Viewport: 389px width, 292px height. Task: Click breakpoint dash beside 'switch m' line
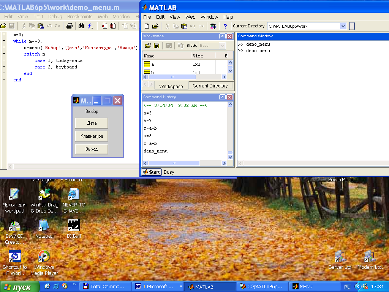click(x=4, y=53)
